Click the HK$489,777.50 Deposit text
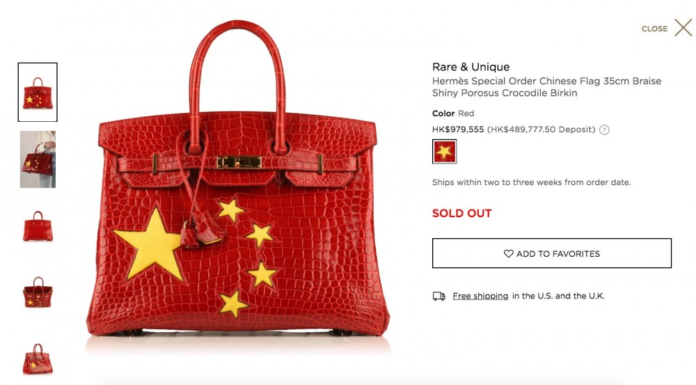Image resolution: width=696 pixels, height=385 pixels. [541, 129]
